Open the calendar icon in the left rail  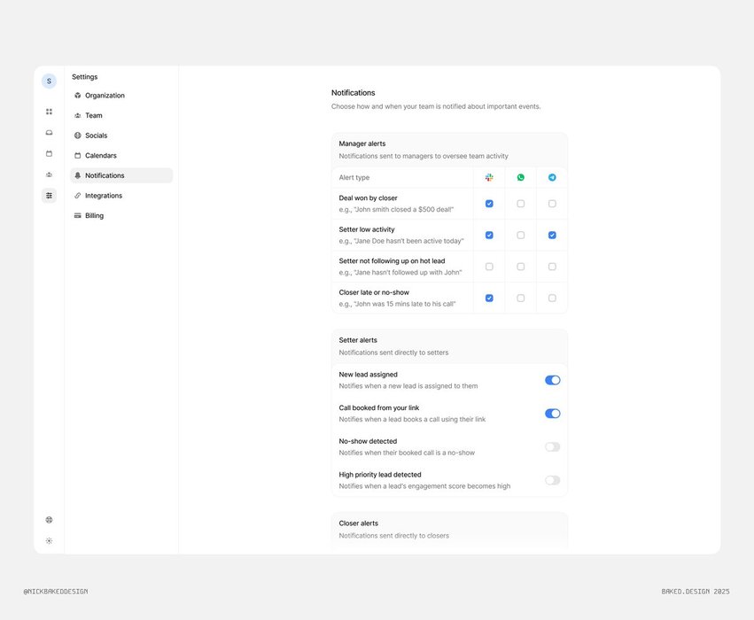(49, 154)
